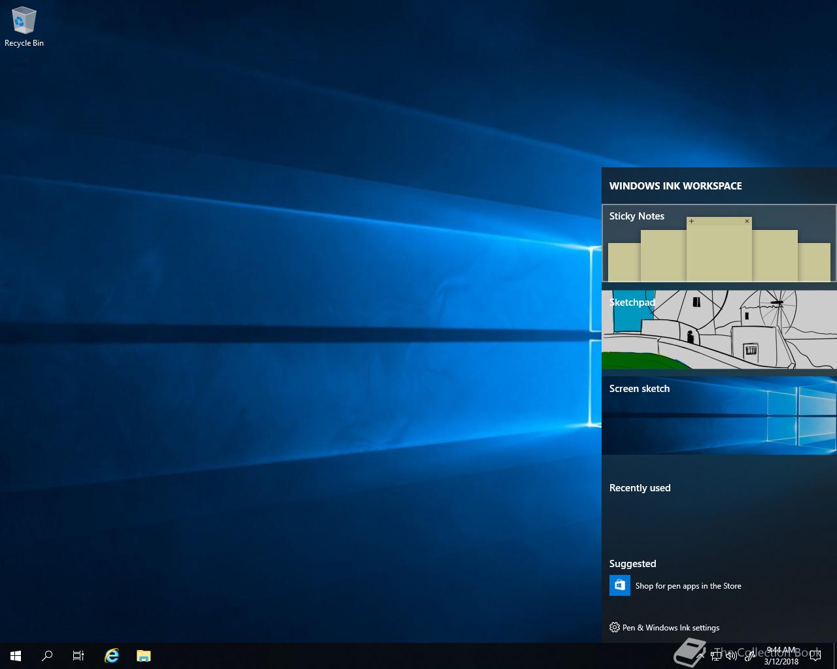
Task: Open the Windows Start menu
Action: click(x=16, y=656)
